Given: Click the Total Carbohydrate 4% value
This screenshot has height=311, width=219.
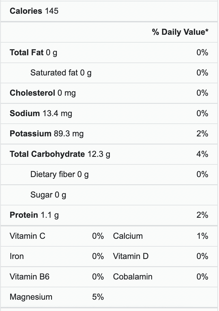Looking at the screenshot, I should pyautogui.click(x=202, y=154).
